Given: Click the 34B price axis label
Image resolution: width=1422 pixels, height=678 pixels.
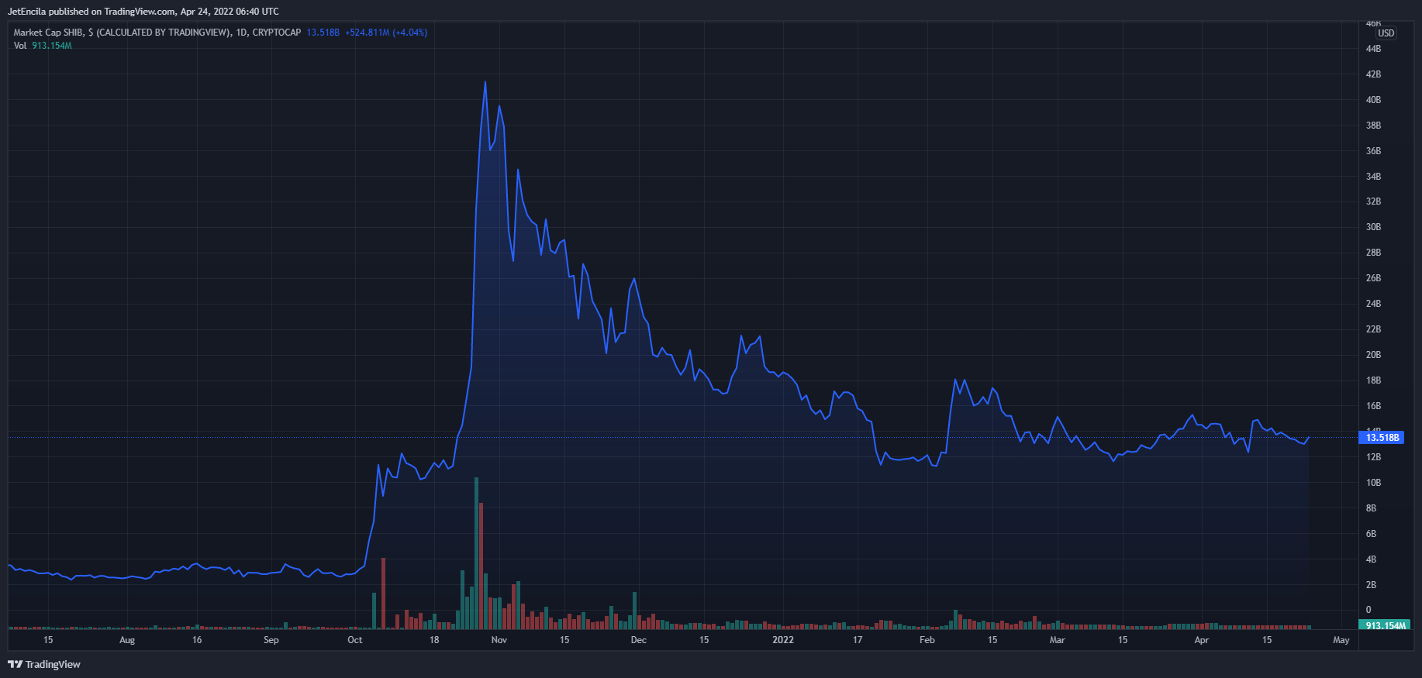Looking at the screenshot, I should click(1373, 177).
